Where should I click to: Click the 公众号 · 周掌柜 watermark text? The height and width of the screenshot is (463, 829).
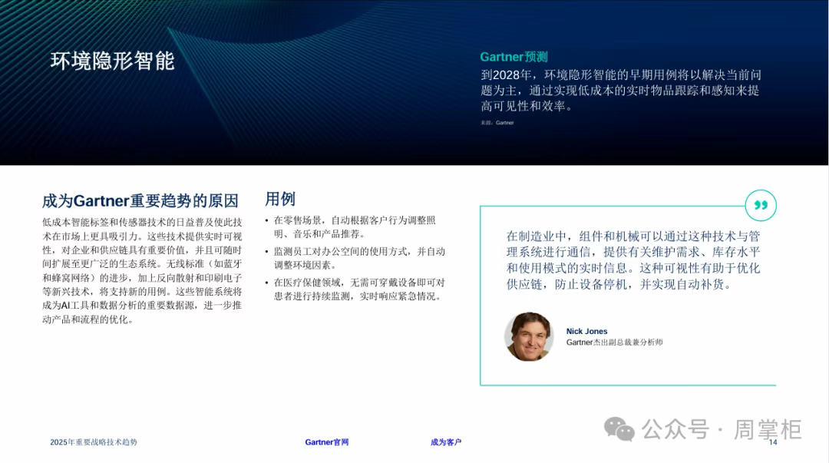point(722,429)
